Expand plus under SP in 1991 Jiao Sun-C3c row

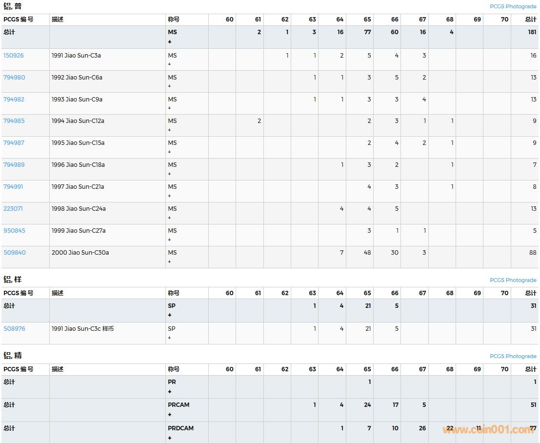170,338
